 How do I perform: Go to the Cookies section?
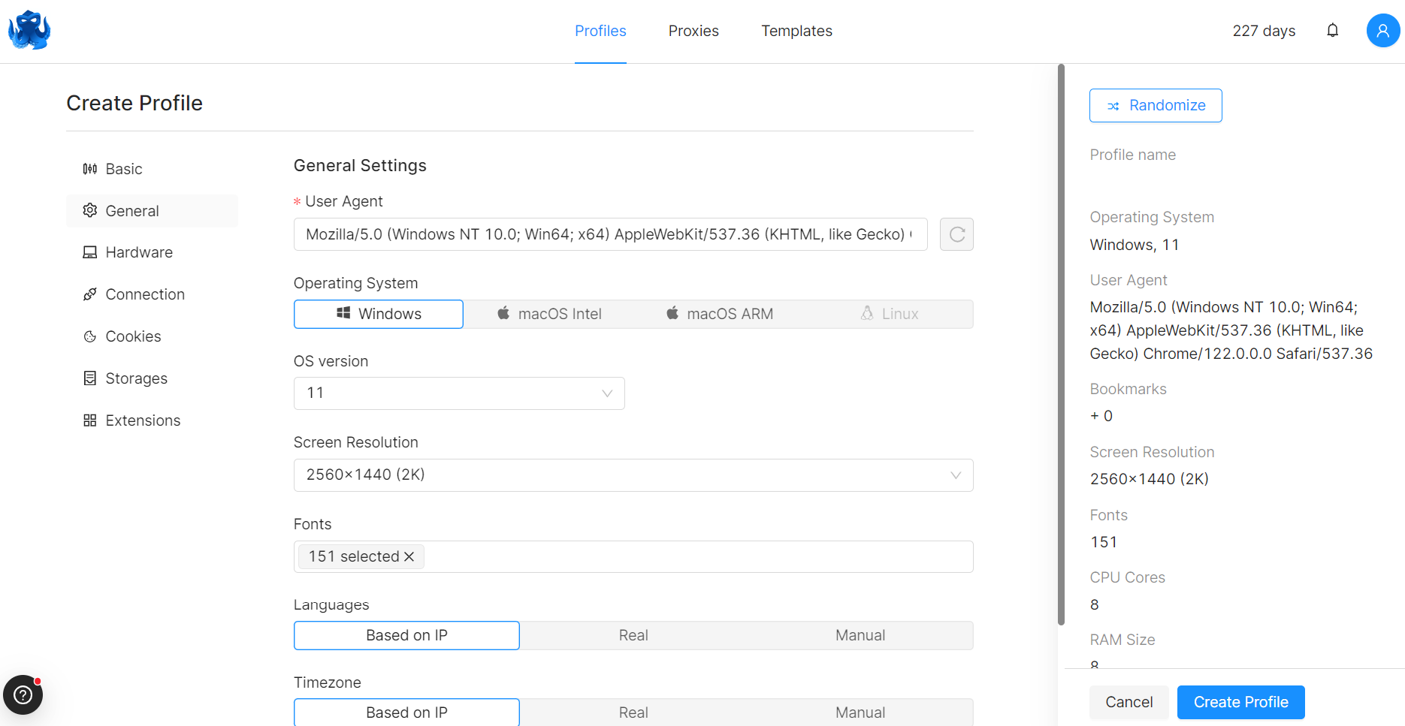coord(133,336)
